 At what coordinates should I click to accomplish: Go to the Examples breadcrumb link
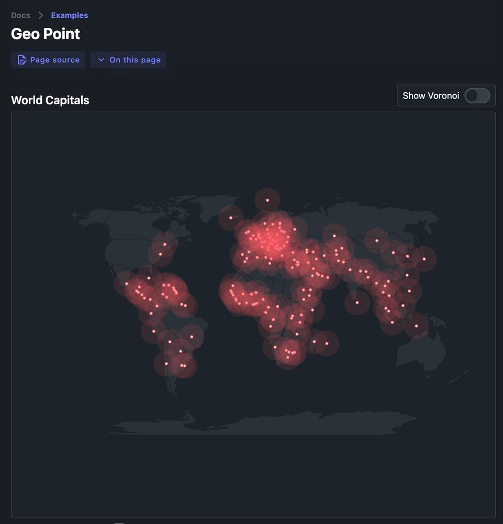(70, 15)
